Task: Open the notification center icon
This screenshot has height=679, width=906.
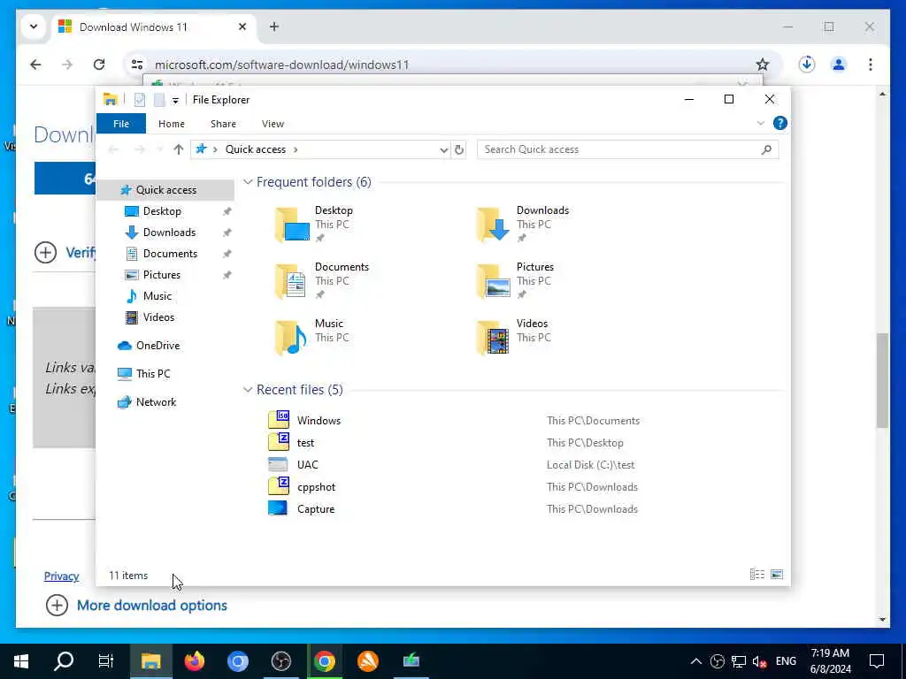Action: point(877,661)
